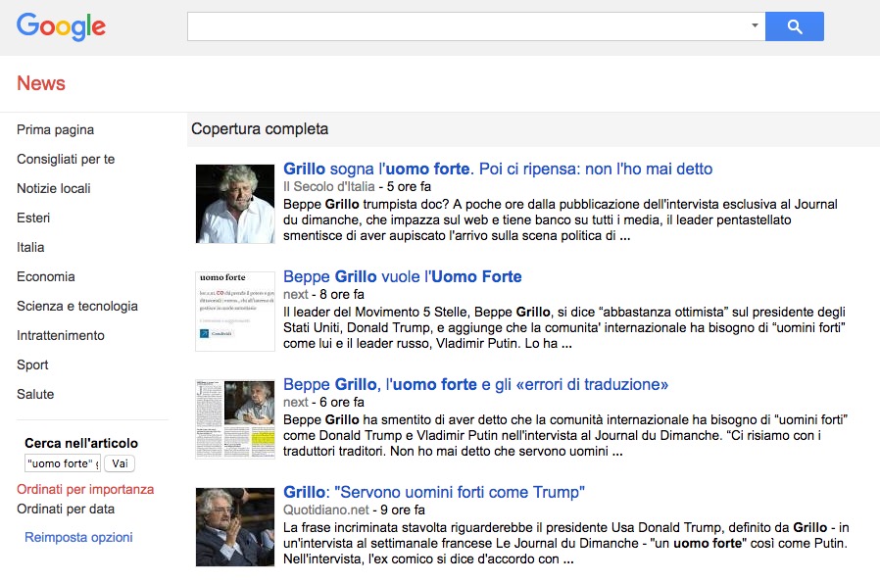Image resolution: width=880 pixels, height=583 pixels.
Task: Open article "Beppe Grillo vuole l'Uomo Forte"
Action: click(403, 276)
